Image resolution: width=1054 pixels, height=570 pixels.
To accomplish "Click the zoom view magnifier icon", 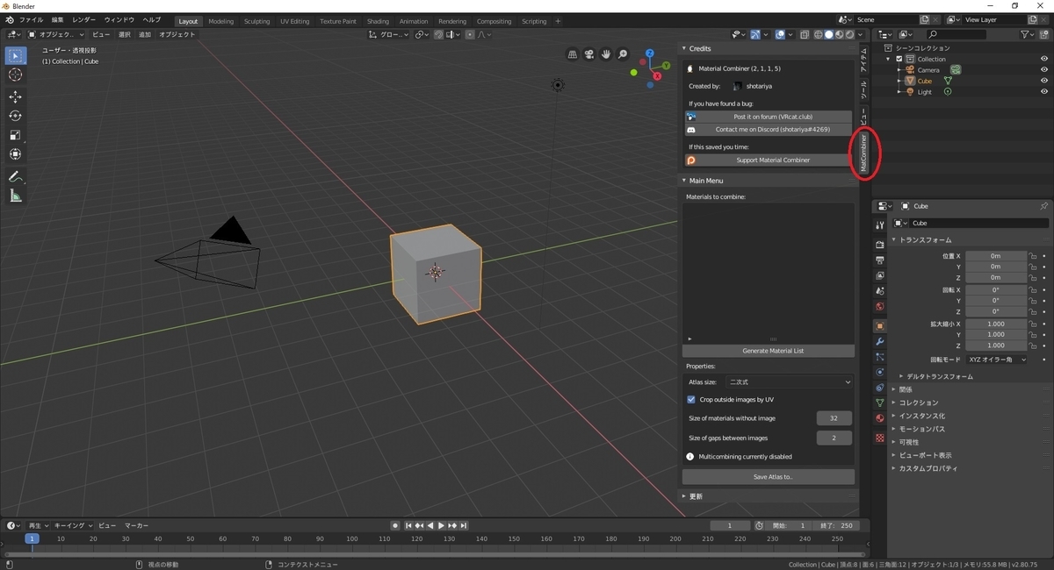I will [623, 54].
